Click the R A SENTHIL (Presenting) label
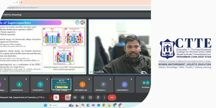 point(11,15)
